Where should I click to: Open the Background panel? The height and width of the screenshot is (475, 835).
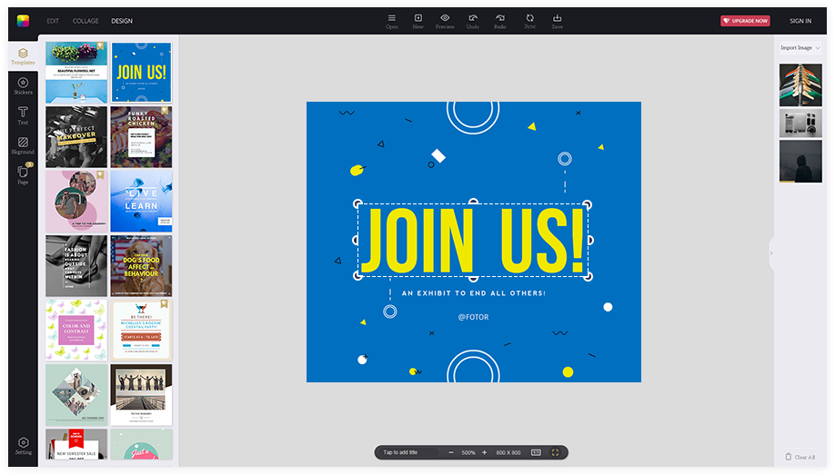click(23, 145)
